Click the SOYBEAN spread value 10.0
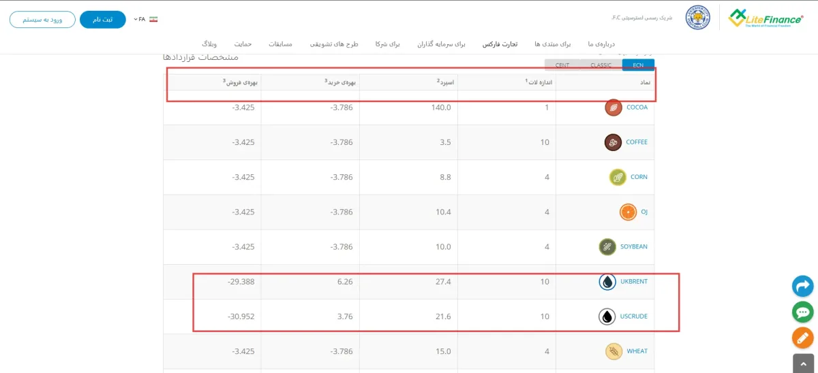 point(443,246)
